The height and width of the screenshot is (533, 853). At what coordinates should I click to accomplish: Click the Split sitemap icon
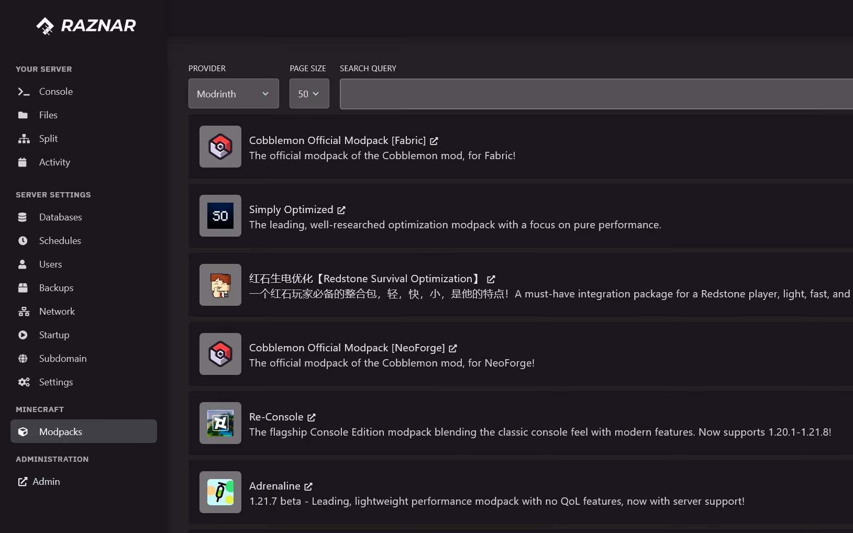coord(24,139)
